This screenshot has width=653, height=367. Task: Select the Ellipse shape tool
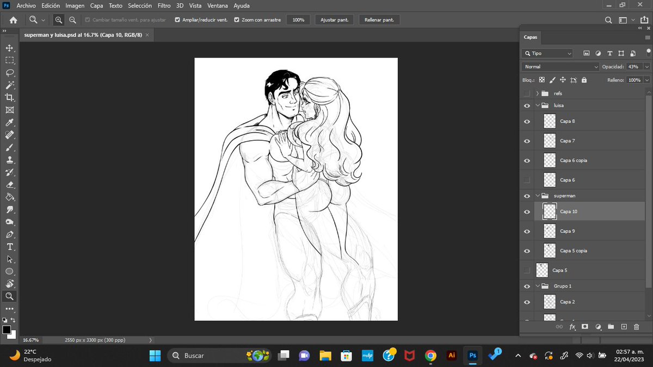(9, 271)
